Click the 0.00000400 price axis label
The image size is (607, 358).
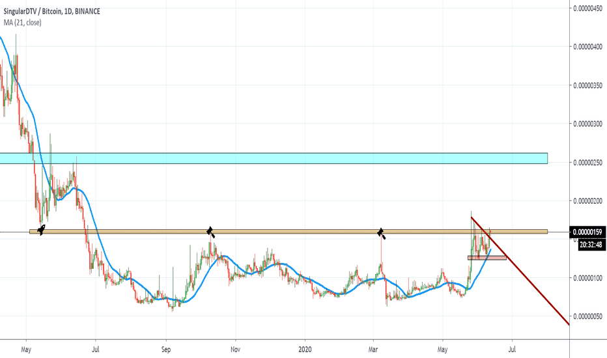587,47
